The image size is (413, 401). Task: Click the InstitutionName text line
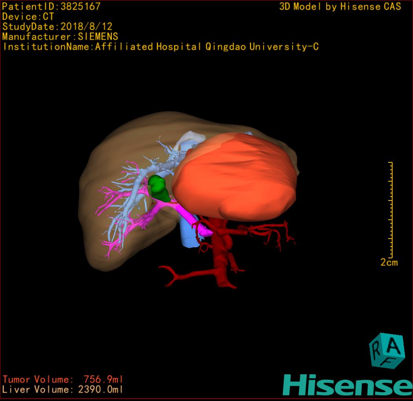[161, 47]
